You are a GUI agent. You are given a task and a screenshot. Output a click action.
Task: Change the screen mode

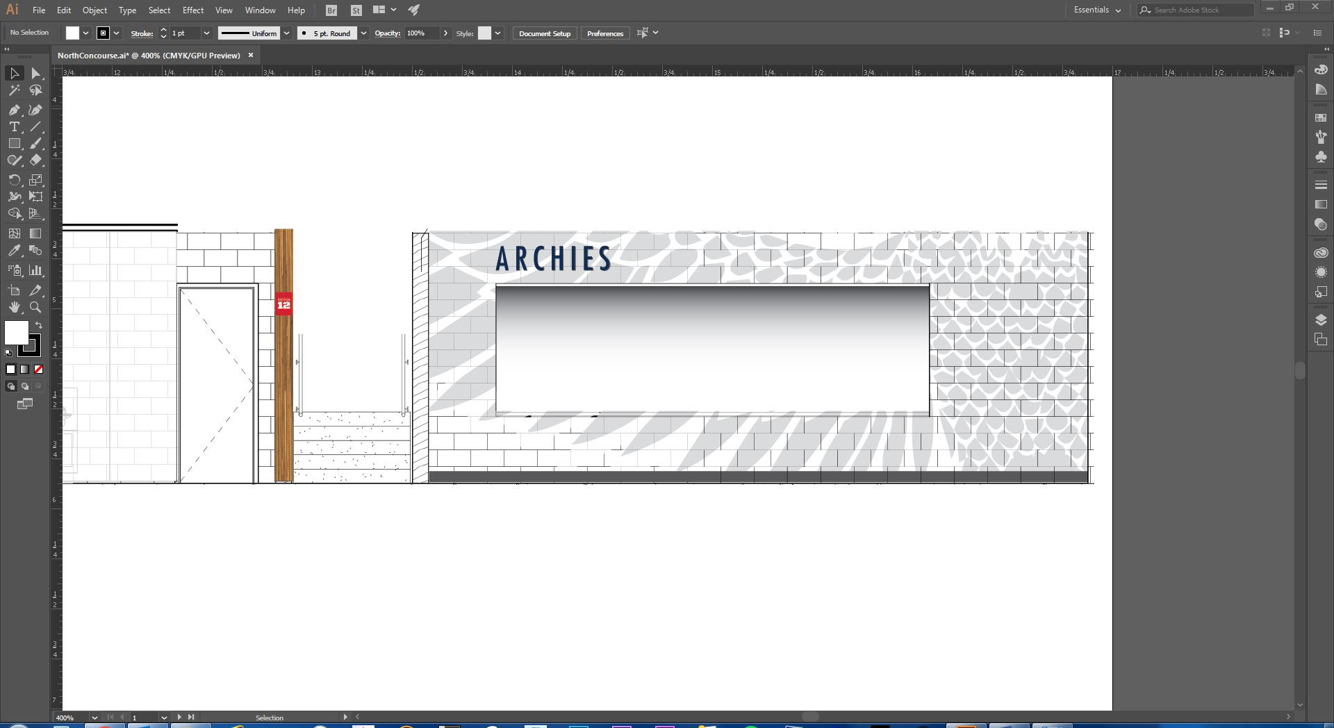click(24, 404)
